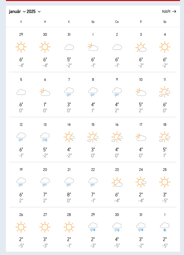Click the sleet icon on January 13
Viewport: 184px width, 255px height.
coord(45,137)
